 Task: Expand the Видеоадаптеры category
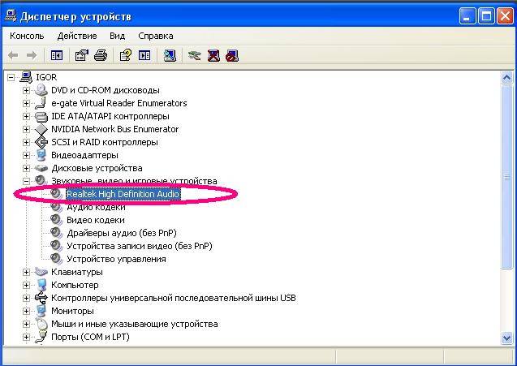click(26, 155)
